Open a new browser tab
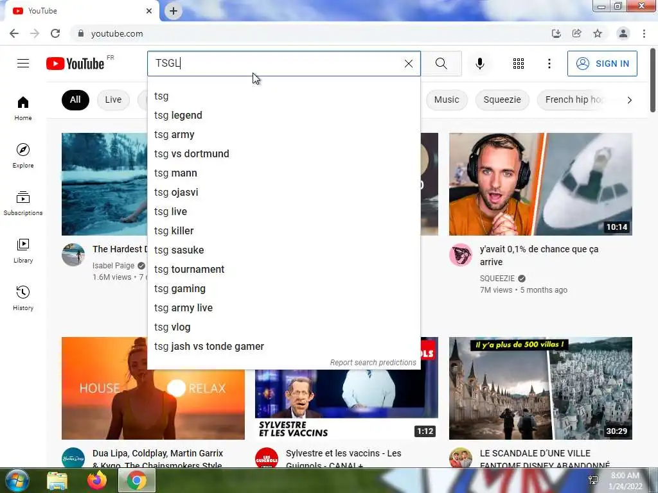 point(173,11)
